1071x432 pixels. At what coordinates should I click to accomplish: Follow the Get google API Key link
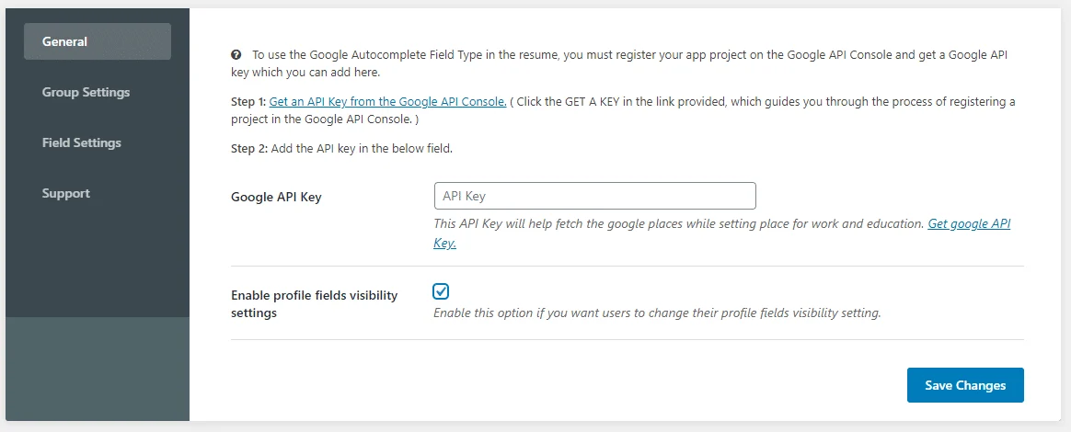click(722, 233)
